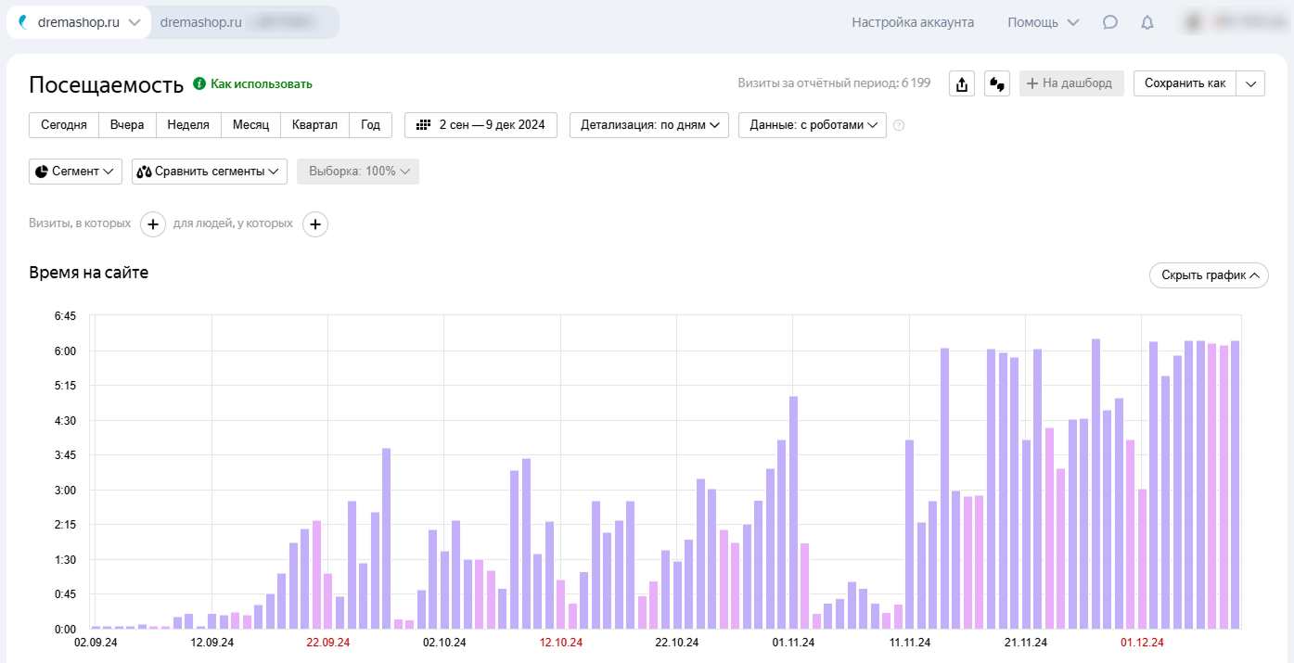
Task: Click the Сохранить как button
Action: [1185, 83]
